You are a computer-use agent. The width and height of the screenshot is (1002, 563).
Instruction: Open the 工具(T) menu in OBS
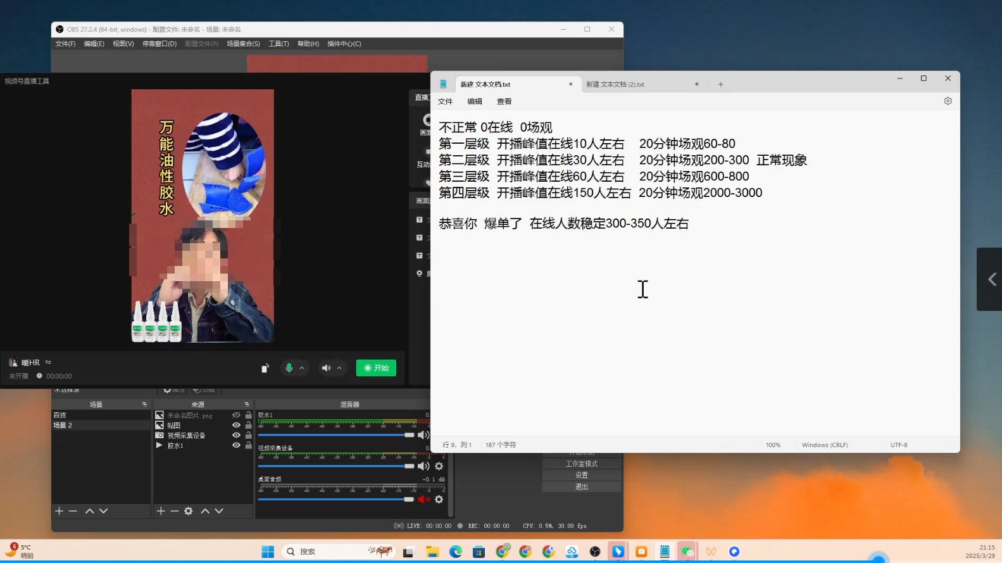(x=279, y=44)
